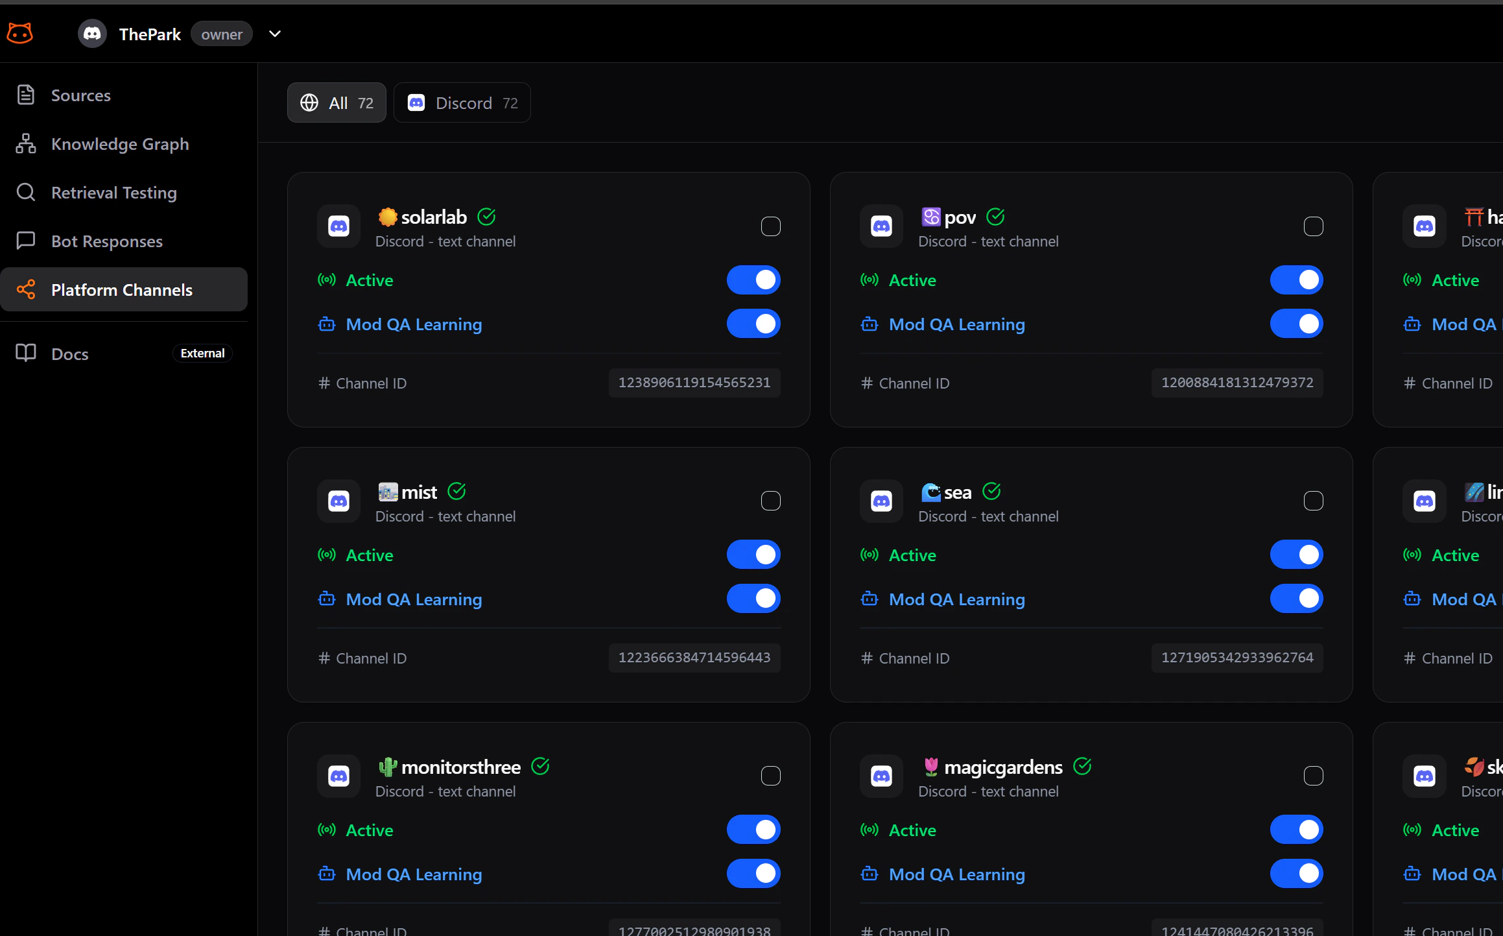Image resolution: width=1503 pixels, height=936 pixels.
Task: Click the Active broadcast icon on mist card
Action: tap(326, 555)
